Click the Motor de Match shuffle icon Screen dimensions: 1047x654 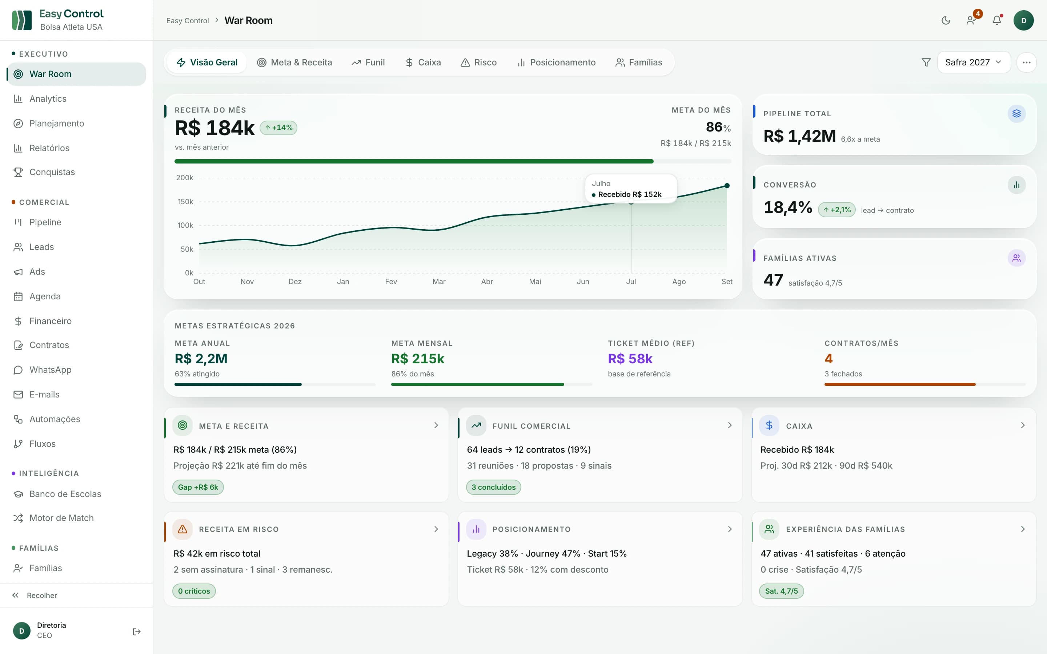18,518
